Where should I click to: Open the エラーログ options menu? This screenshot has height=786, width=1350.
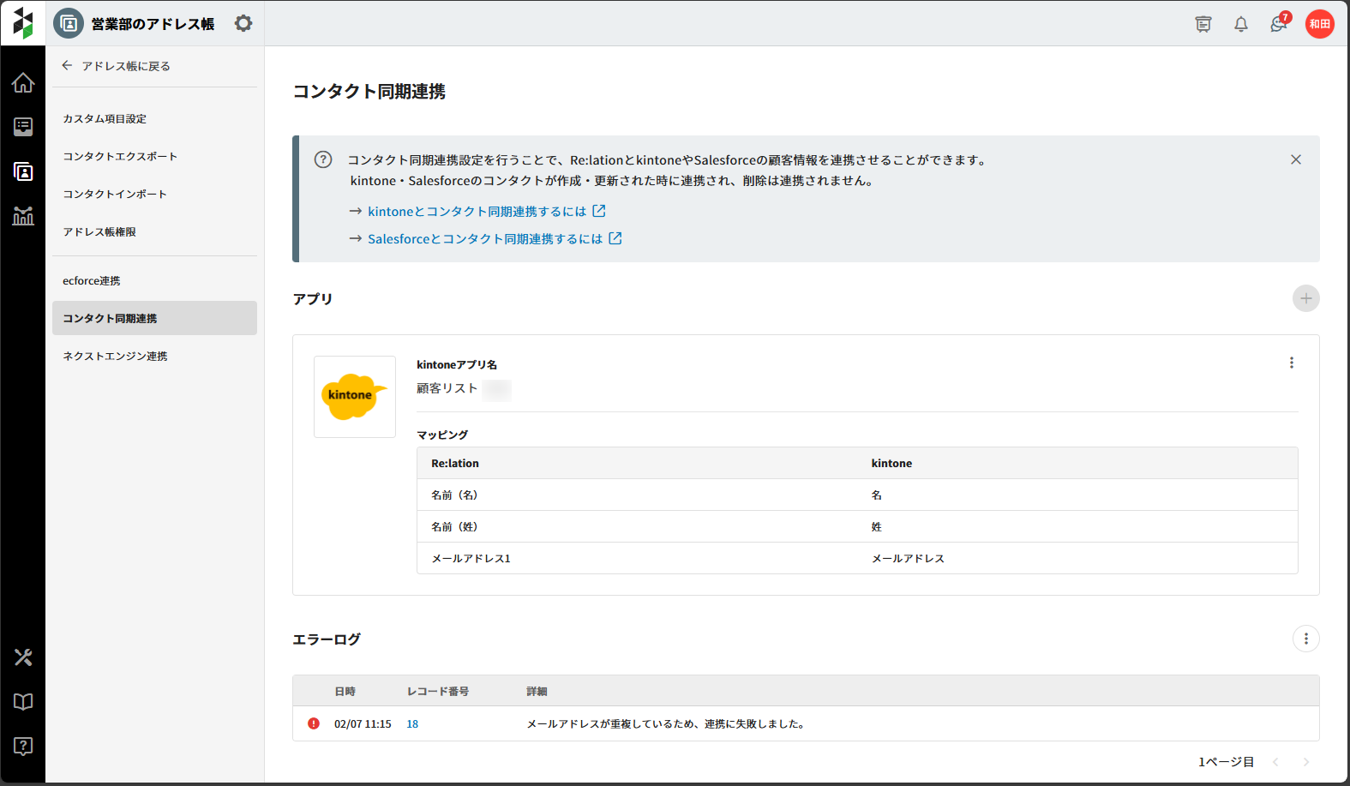coord(1305,639)
